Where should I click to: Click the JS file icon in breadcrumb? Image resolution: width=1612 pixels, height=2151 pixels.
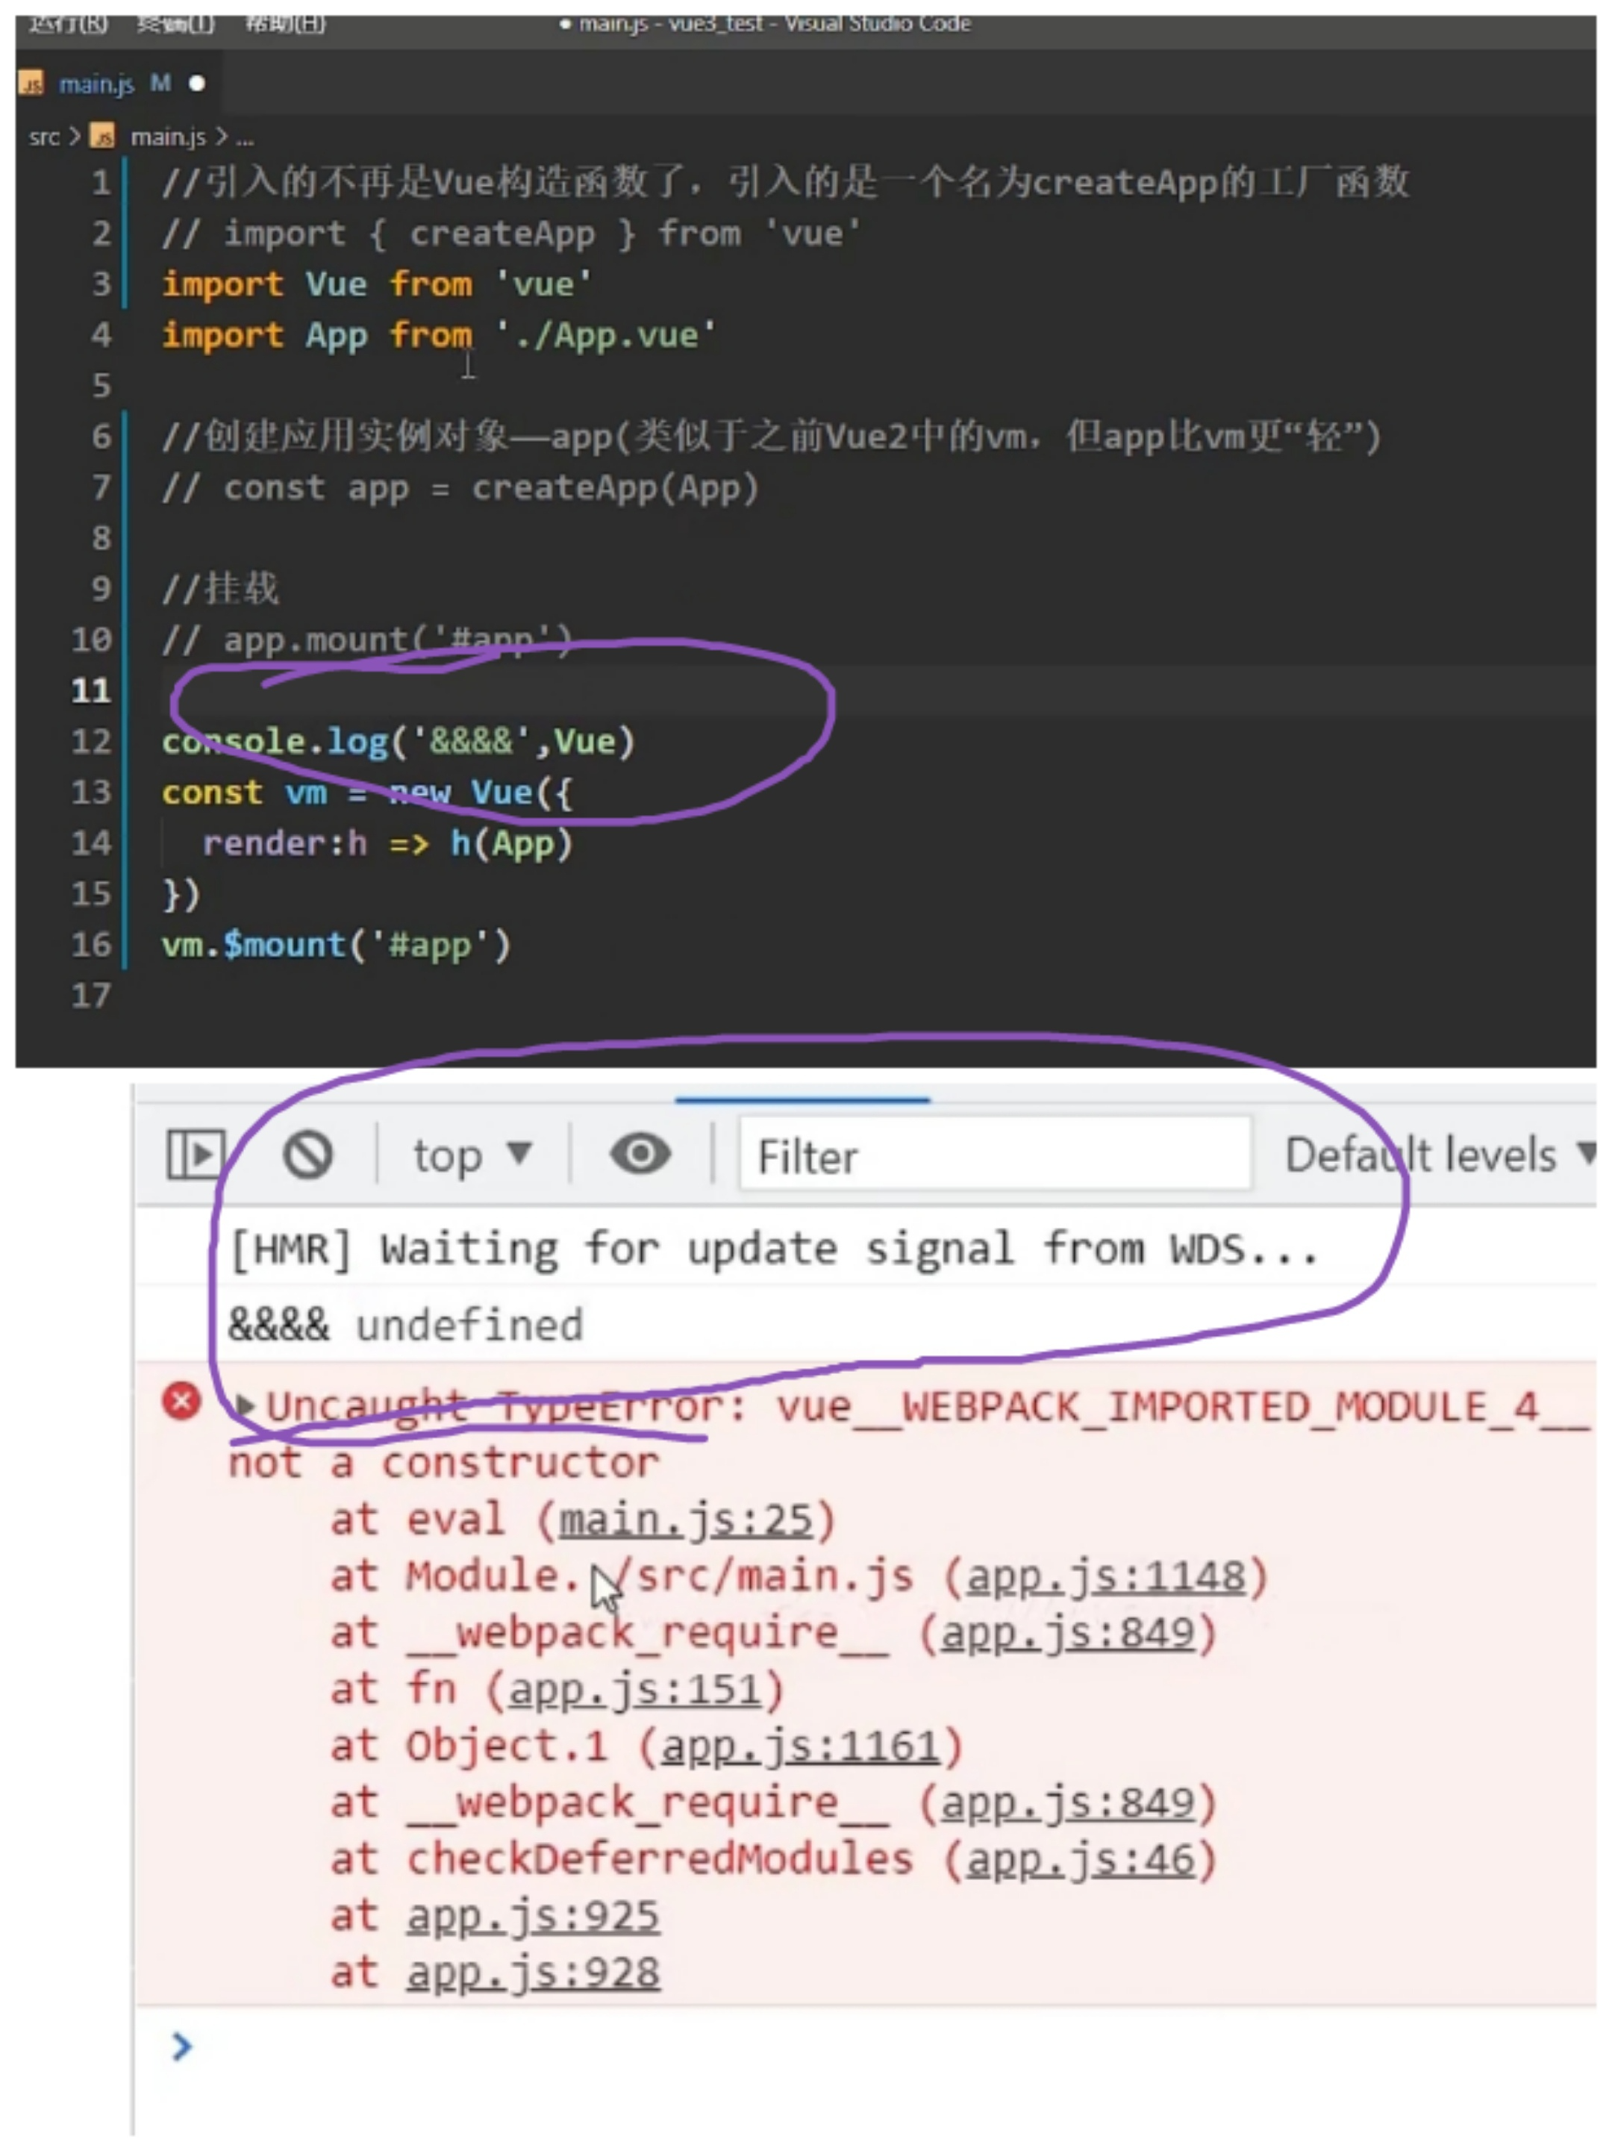point(102,136)
